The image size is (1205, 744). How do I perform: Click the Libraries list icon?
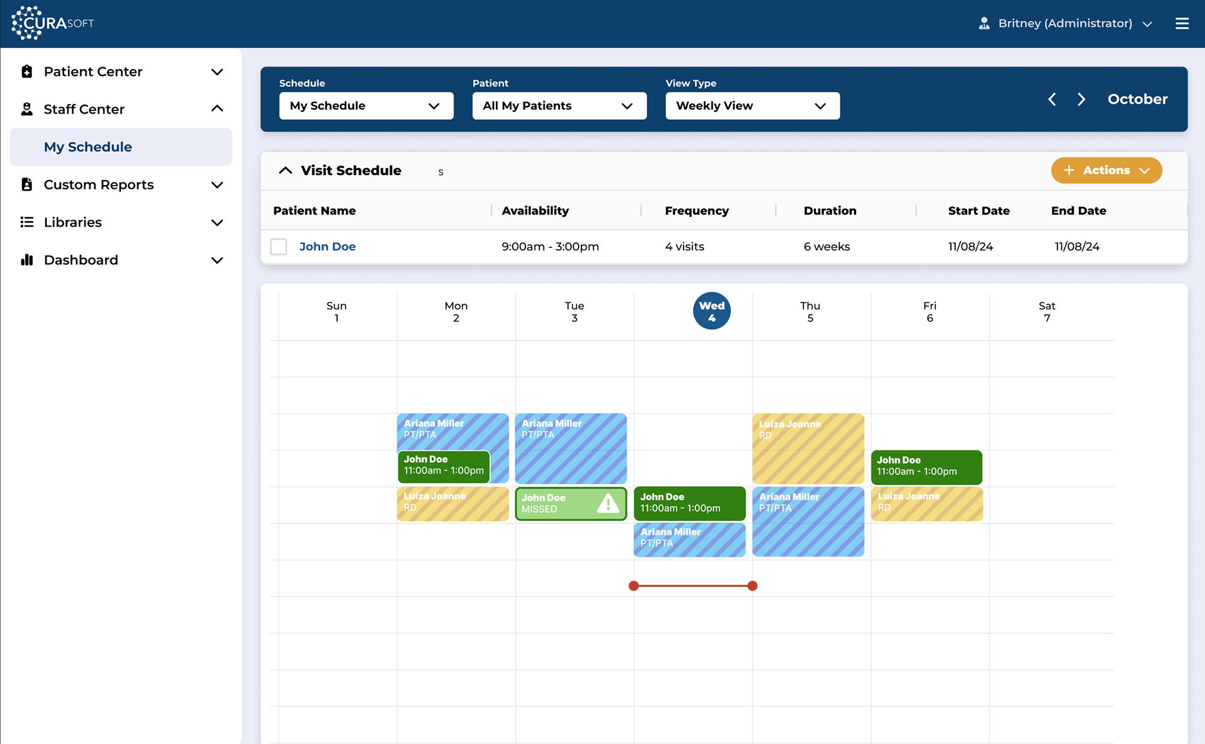pos(26,222)
